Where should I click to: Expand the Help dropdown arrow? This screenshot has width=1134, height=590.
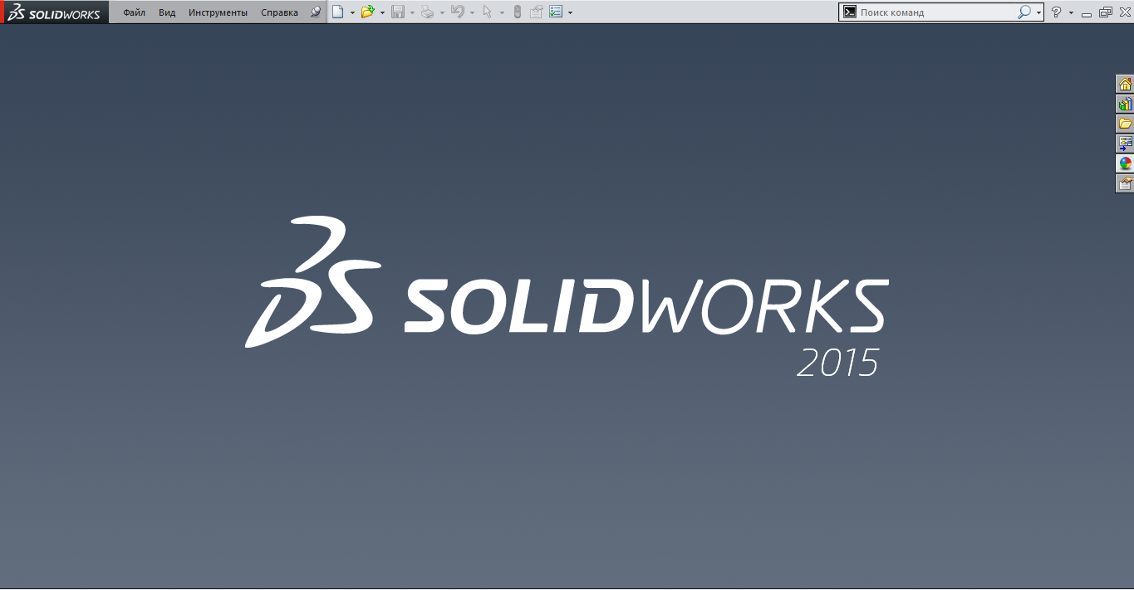(1071, 13)
